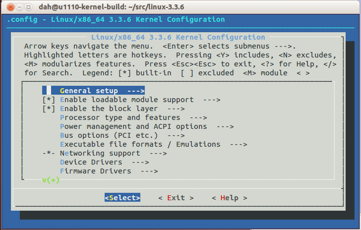Expand the arrow after Firmware Drivers
This screenshot has width=361, height=230.
149,171
